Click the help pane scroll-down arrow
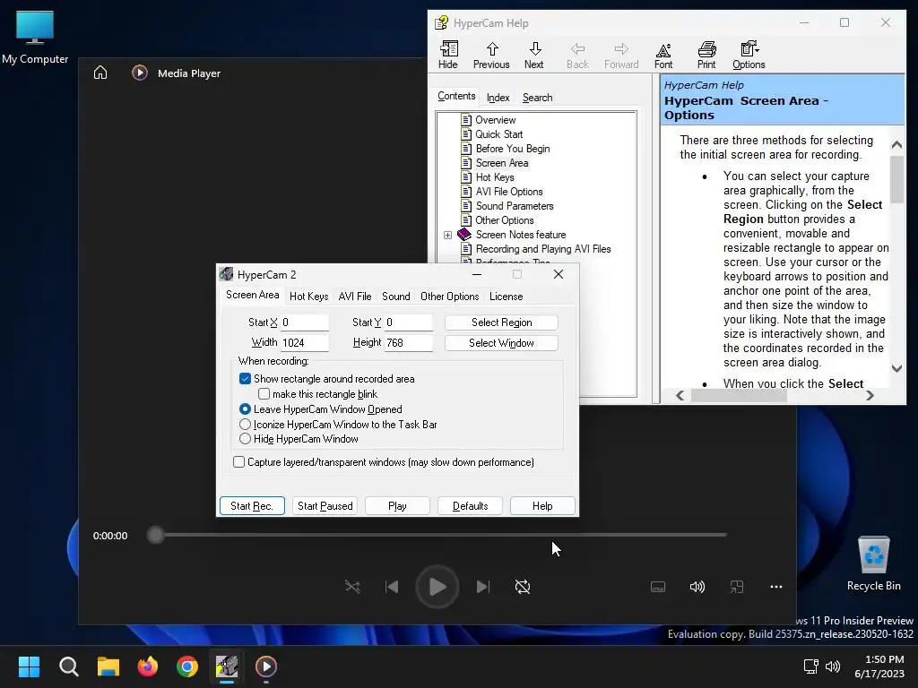This screenshot has height=688, width=918. [x=896, y=368]
